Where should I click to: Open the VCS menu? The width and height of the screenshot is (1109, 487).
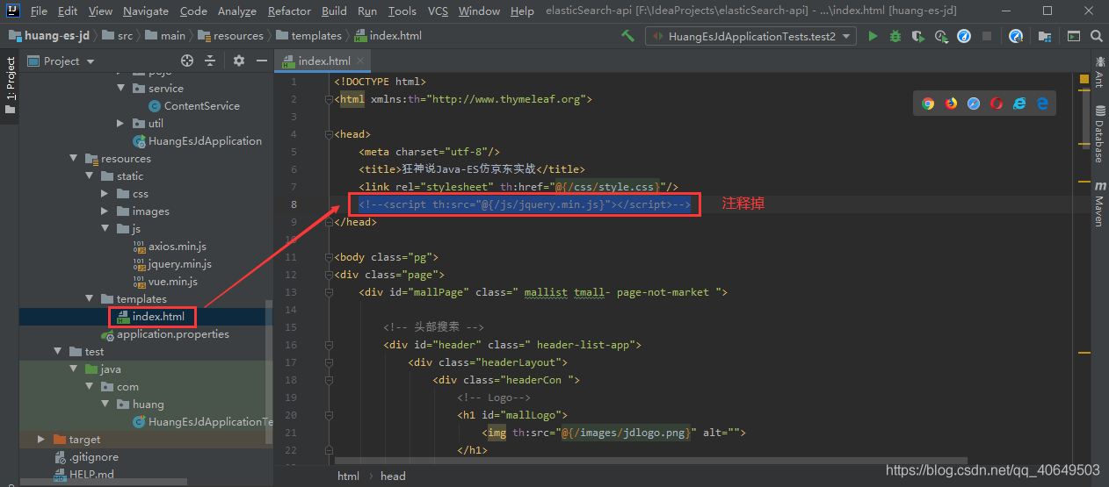pos(438,11)
